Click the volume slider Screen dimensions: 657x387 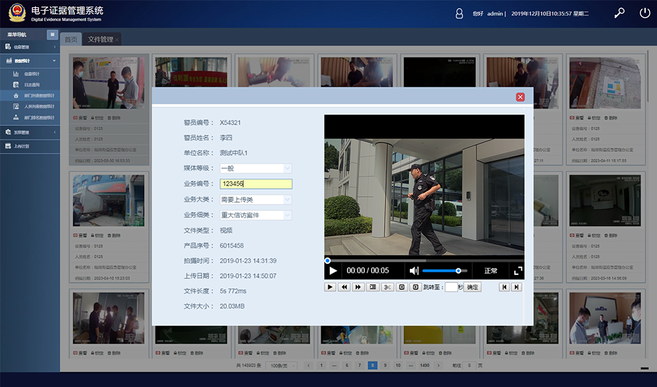click(x=444, y=271)
